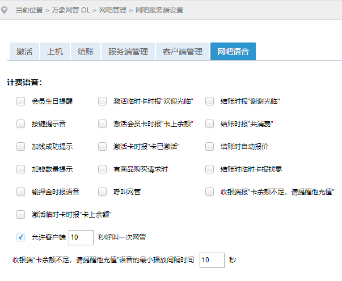Tick the 结账时自动报价 checkbox
Viewport: 342px width, 281px height.
point(210,146)
